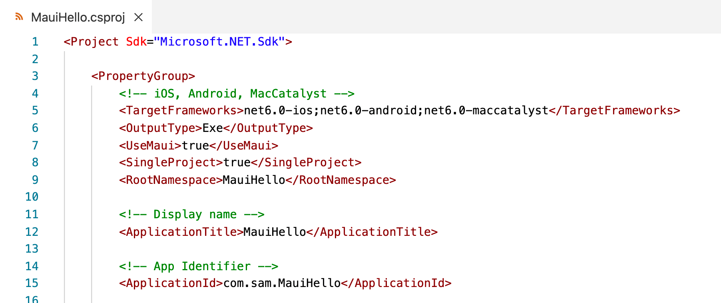The height and width of the screenshot is (303, 721).
Task: Click the opening PropertyGroup tag
Action: 143,76
